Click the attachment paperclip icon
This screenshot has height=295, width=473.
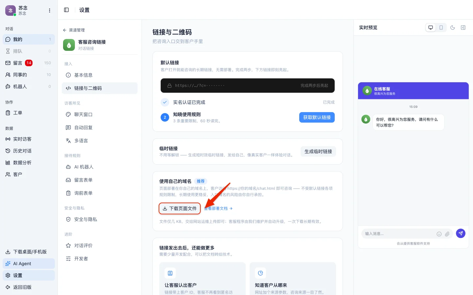447,234
